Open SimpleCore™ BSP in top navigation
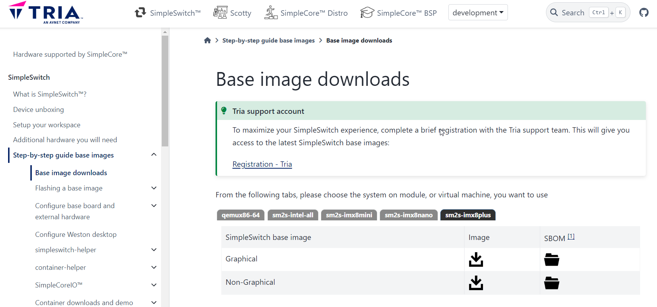 coord(407,13)
